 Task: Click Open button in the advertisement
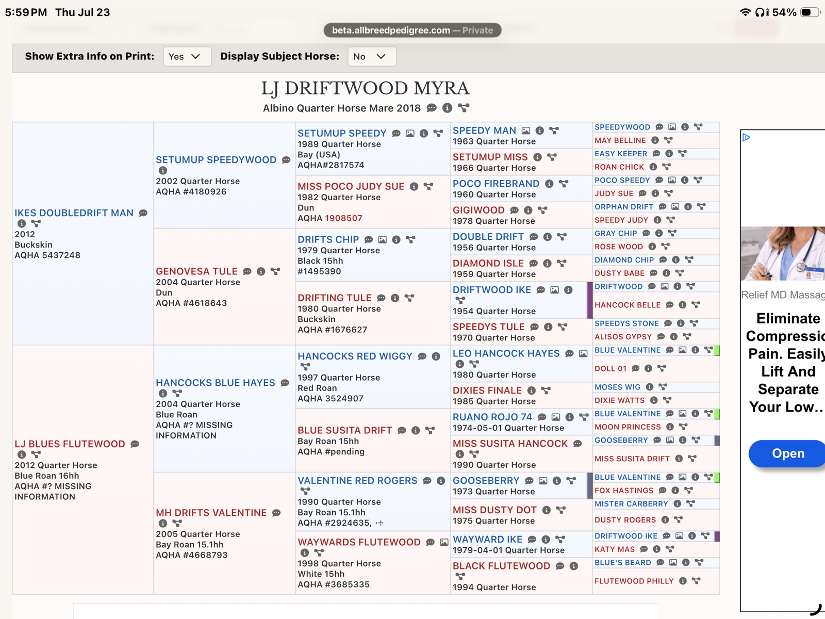pyautogui.click(x=788, y=453)
